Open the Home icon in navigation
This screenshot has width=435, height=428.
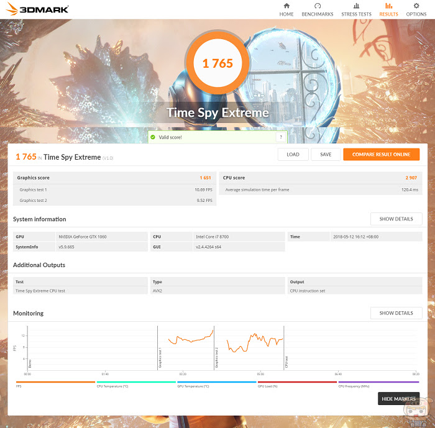tap(286, 6)
